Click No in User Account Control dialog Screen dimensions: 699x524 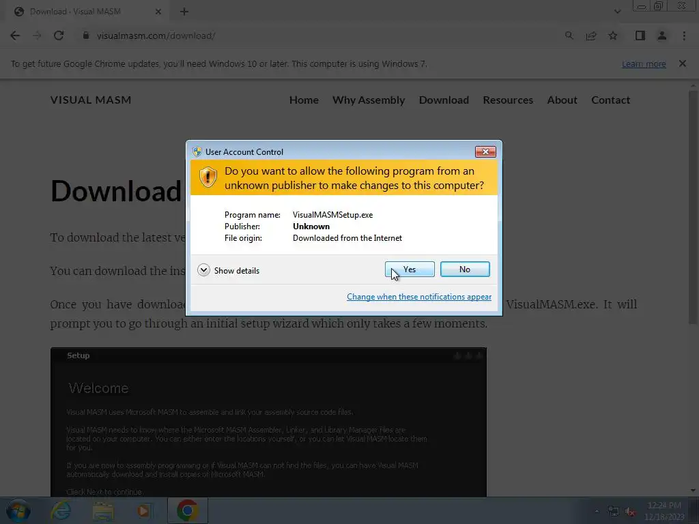tap(464, 269)
